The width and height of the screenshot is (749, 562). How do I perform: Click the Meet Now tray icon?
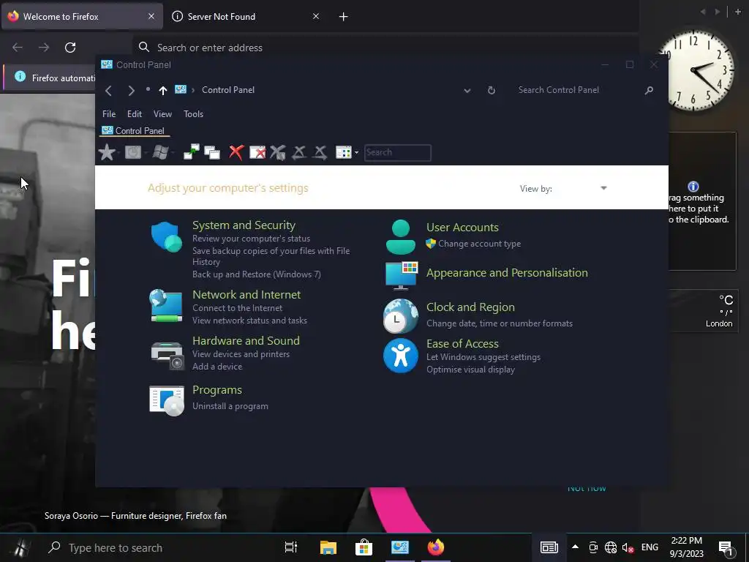click(x=593, y=547)
